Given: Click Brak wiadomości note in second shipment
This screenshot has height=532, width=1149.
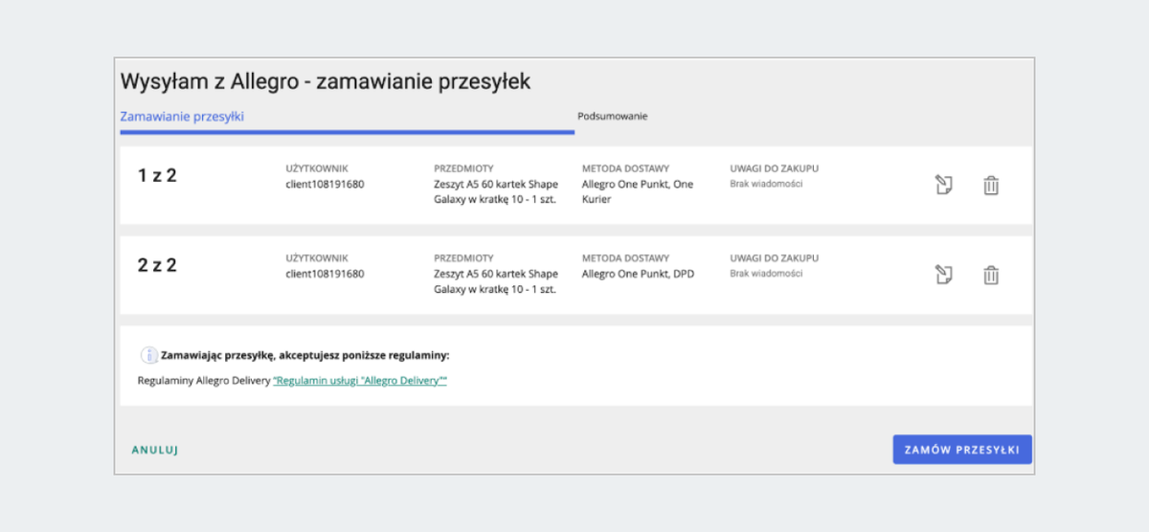Looking at the screenshot, I should click(766, 274).
